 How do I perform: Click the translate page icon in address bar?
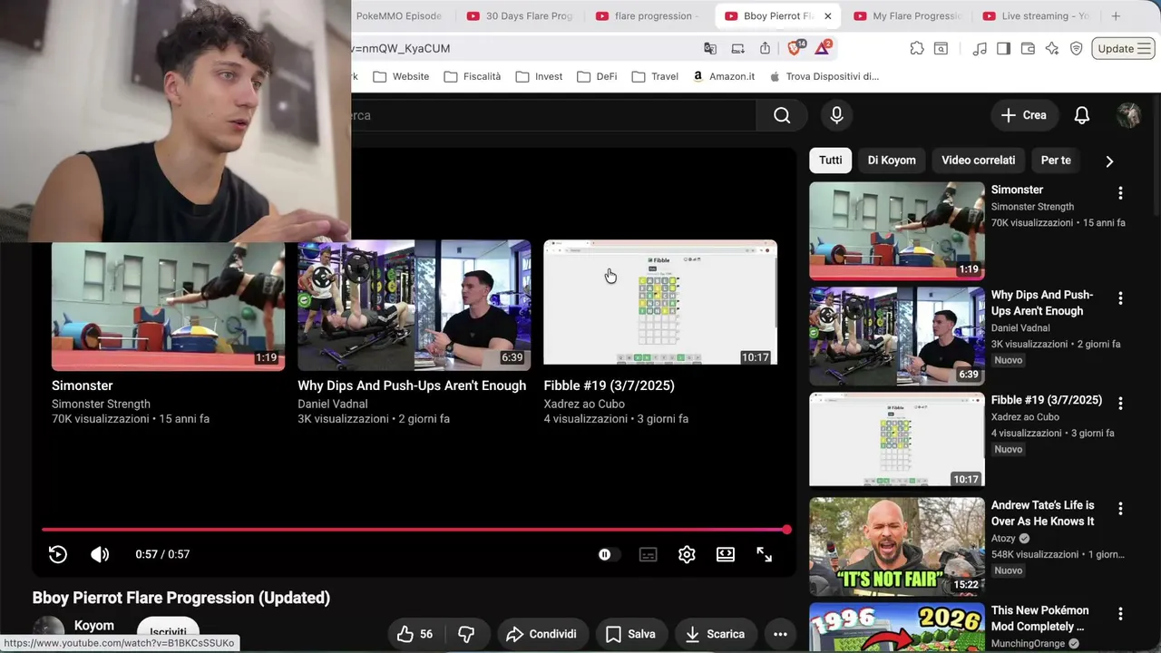710,48
